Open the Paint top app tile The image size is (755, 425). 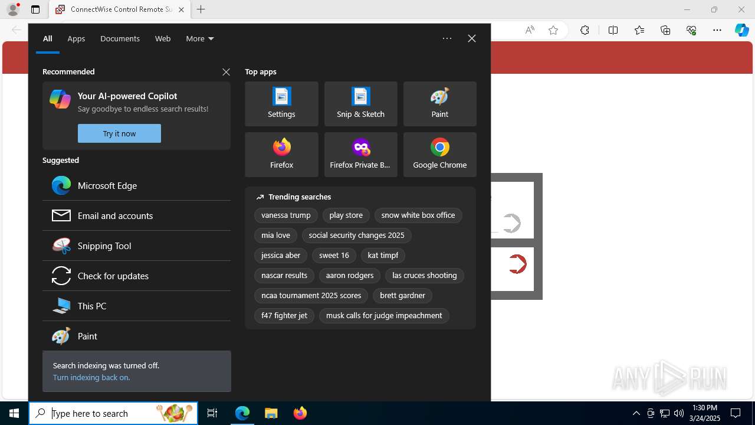pos(439,104)
